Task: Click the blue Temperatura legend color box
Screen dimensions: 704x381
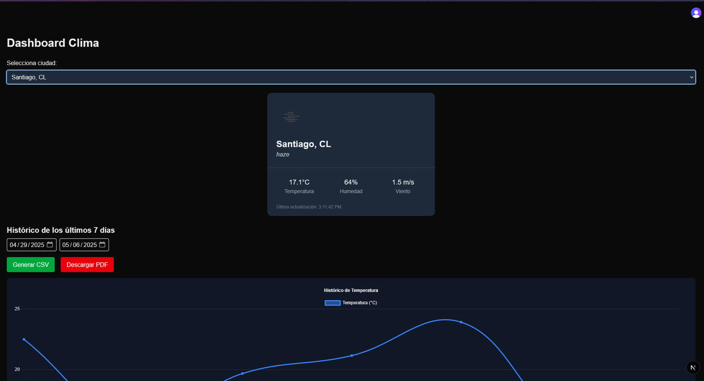Action: pyautogui.click(x=333, y=303)
